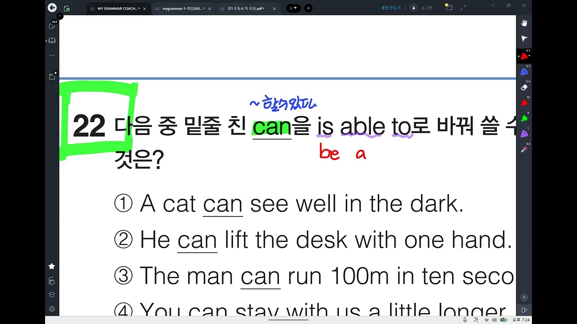This screenshot has height=324, width=577.
Task: Click answer ② He can lift the desk
Action: pos(313,240)
